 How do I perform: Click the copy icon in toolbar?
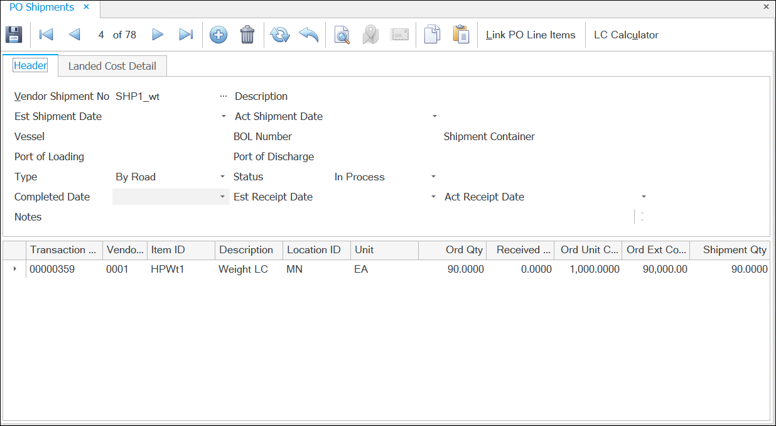[x=432, y=35]
